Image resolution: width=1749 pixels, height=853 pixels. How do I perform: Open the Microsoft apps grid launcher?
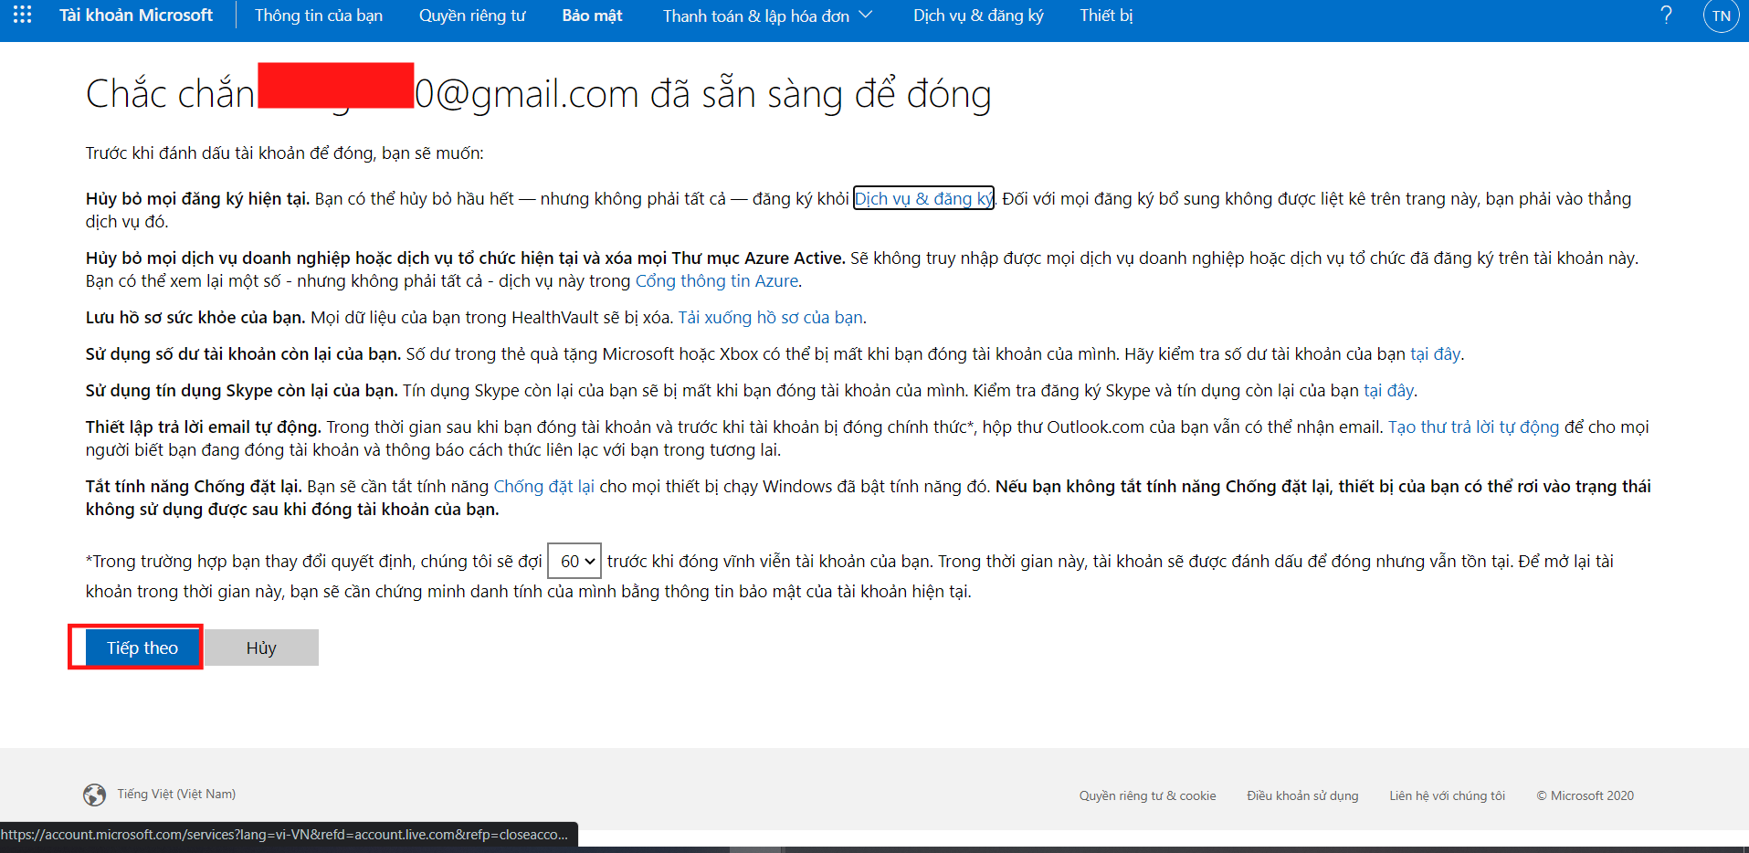23,16
